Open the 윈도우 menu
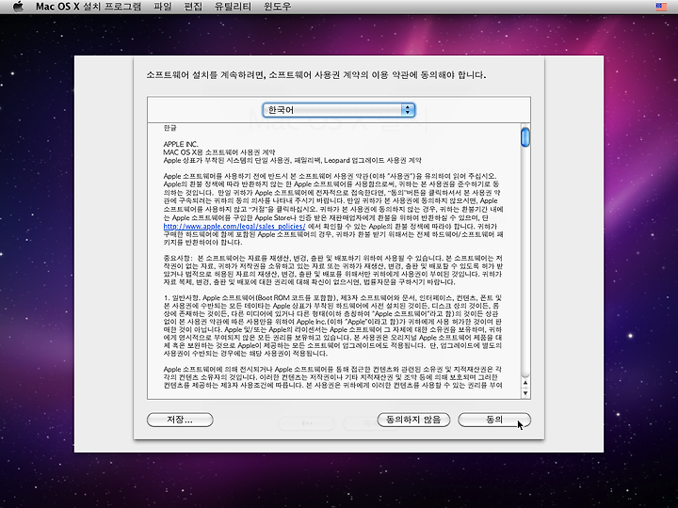 [277, 7]
